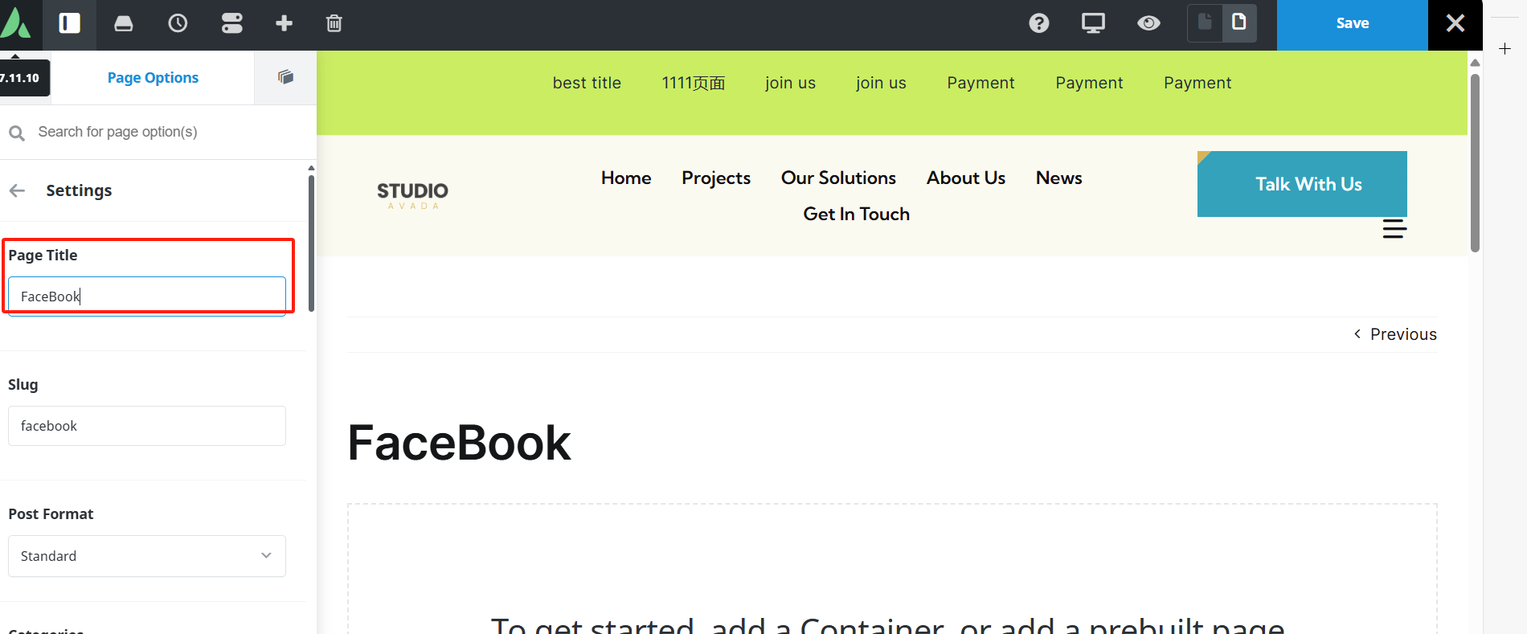Click the Avada logo icon

pyautogui.click(x=15, y=23)
